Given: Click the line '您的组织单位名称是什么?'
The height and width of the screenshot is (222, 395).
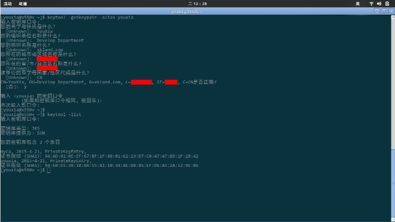Looking at the screenshot, I should (30, 35).
